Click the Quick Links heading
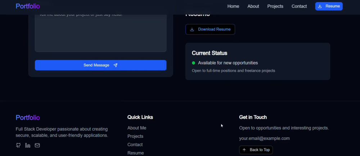The height and width of the screenshot is (156, 360). (140, 117)
